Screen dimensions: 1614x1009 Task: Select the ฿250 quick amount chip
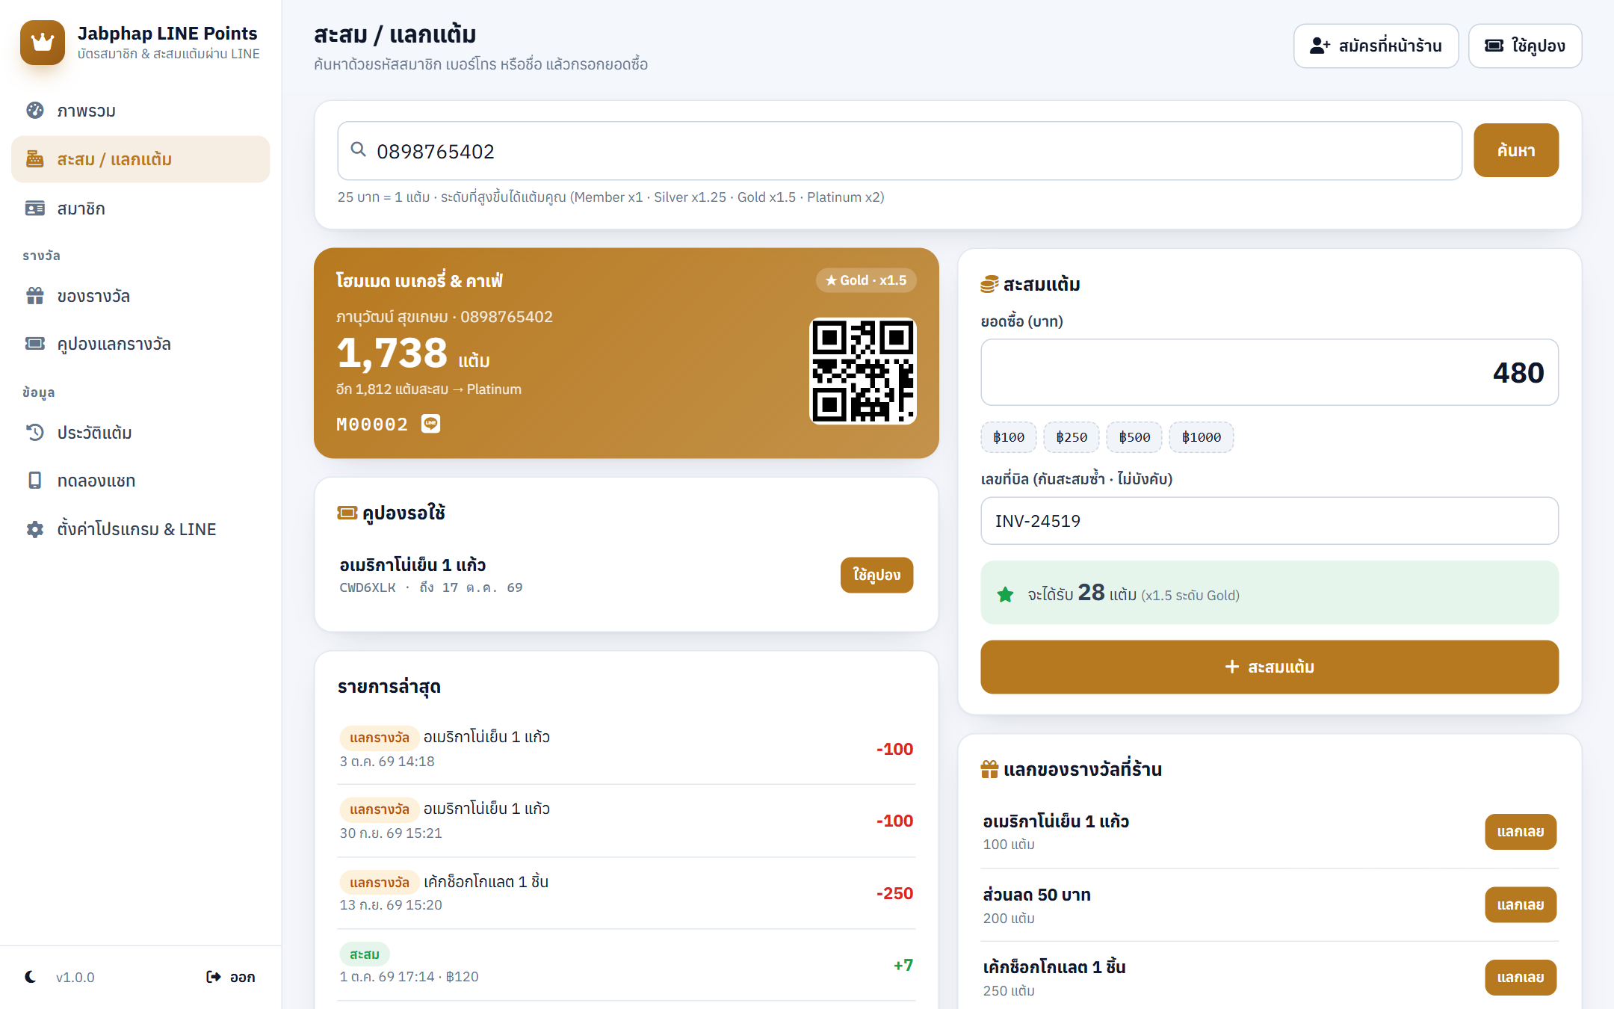point(1072,437)
